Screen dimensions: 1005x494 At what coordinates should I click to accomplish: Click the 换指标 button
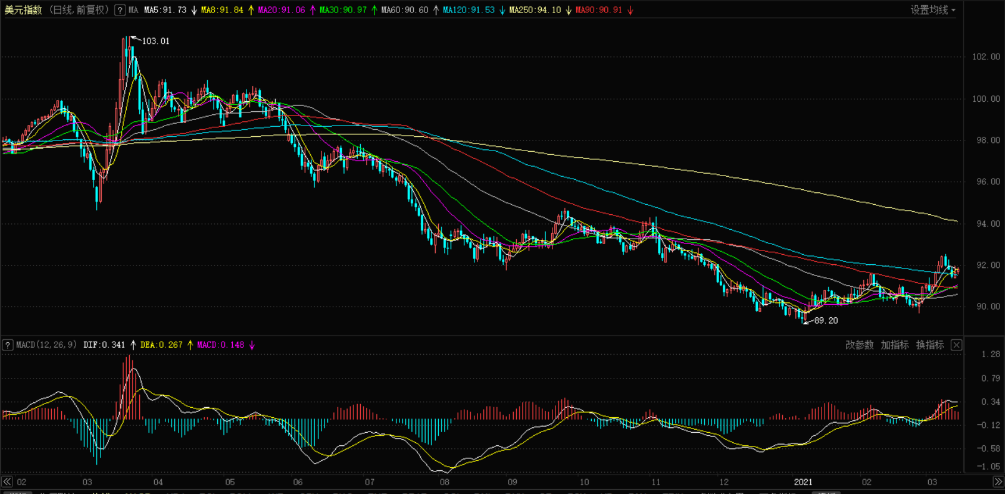click(x=929, y=345)
